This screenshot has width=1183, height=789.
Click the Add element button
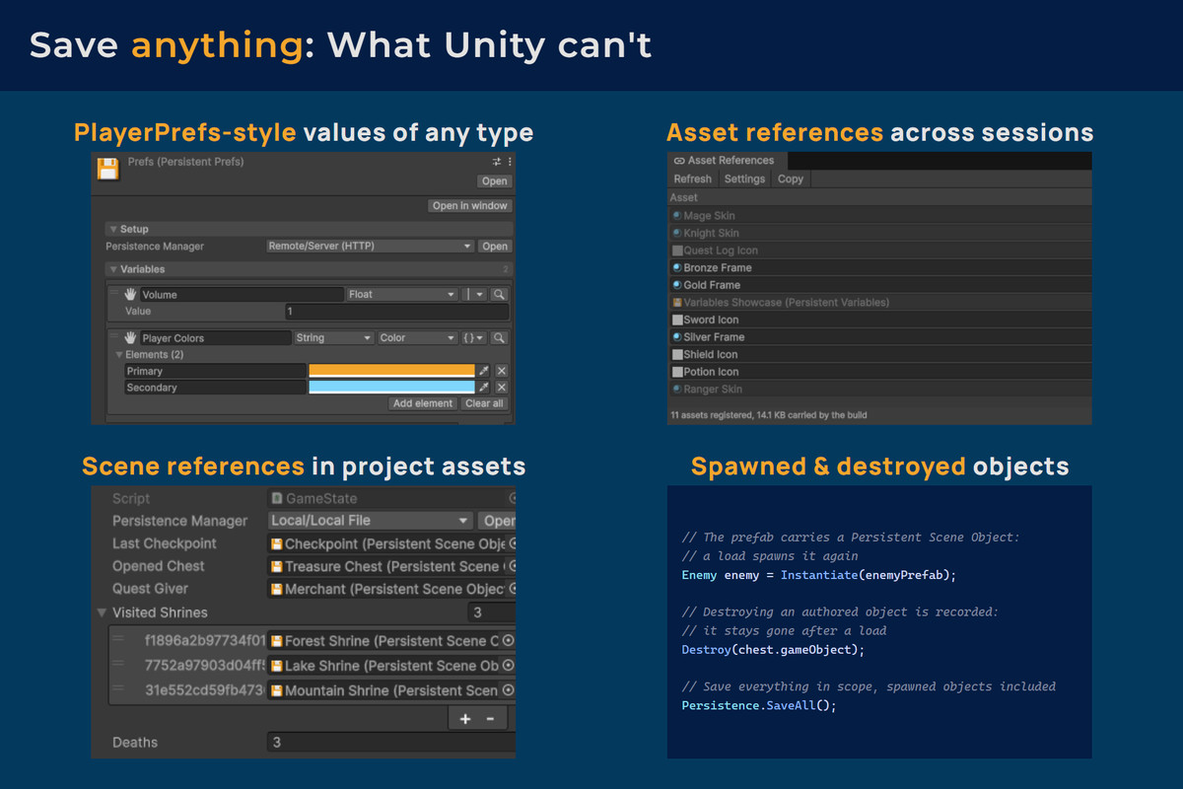[x=423, y=403]
